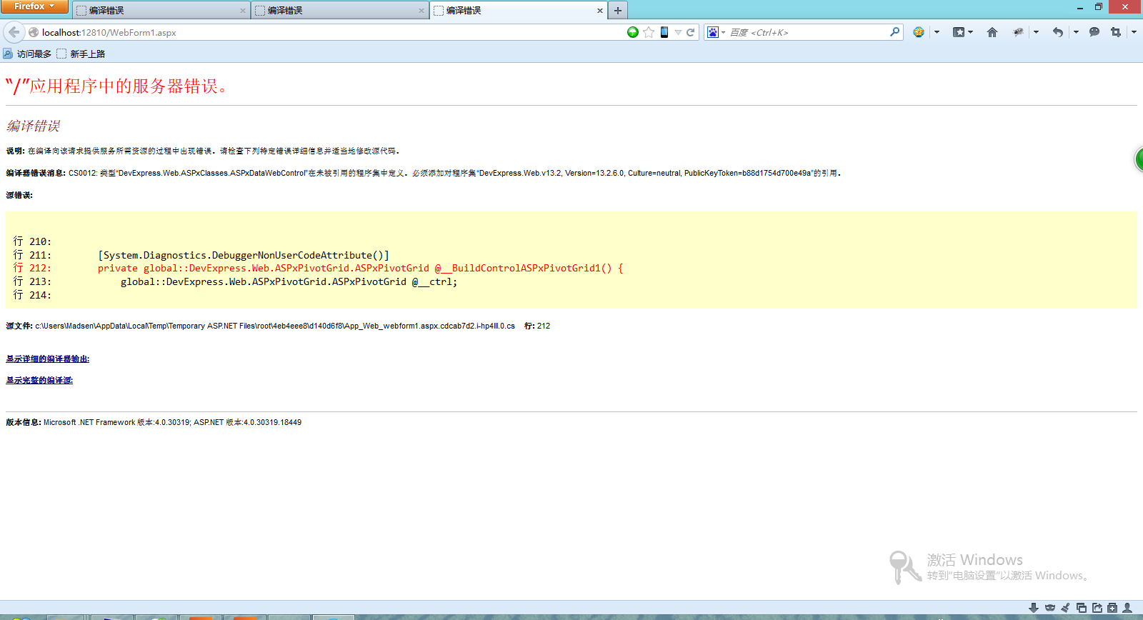This screenshot has height=620, width=1143.
Task: Click the first-aid kit icon in the status bar
Action: click(x=1112, y=608)
